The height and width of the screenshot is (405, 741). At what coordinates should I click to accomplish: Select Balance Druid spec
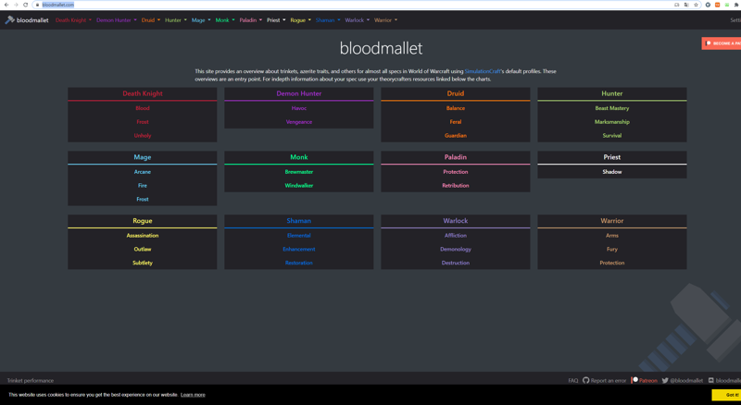[x=456, y=108]
